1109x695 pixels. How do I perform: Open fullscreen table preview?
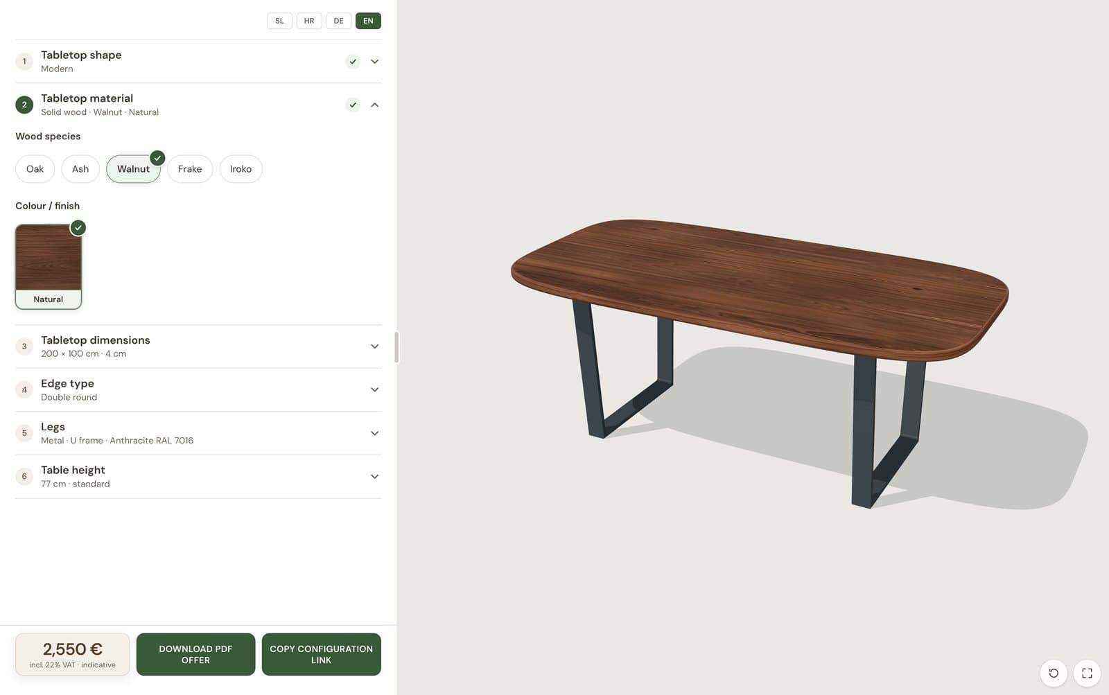tap(1087, 673)
